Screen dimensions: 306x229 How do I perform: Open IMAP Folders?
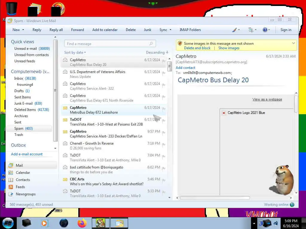[190, 30]
